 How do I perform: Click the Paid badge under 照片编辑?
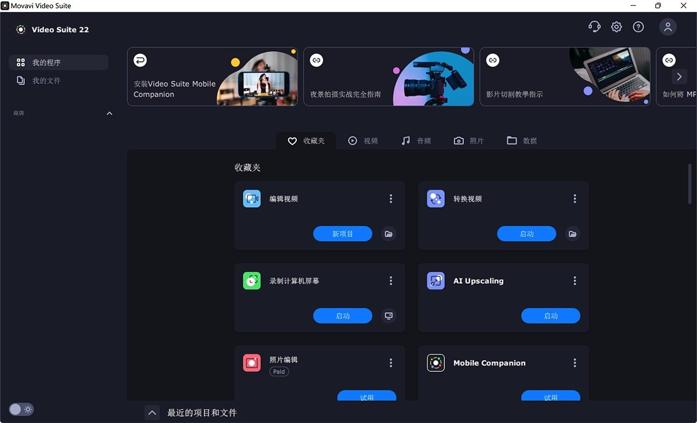coord(279,372)
